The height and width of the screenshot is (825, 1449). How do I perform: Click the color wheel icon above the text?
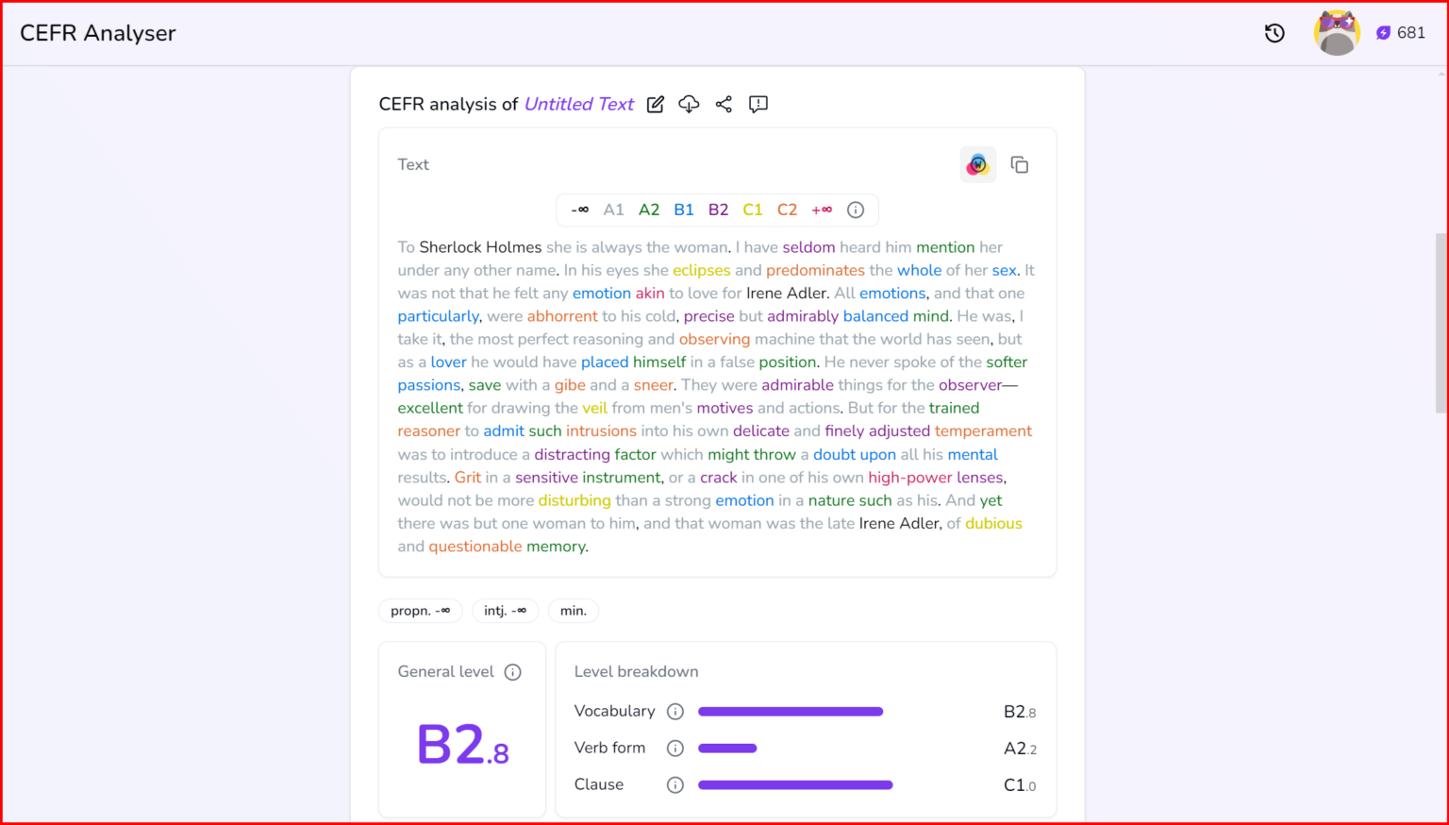coord(978,163)
